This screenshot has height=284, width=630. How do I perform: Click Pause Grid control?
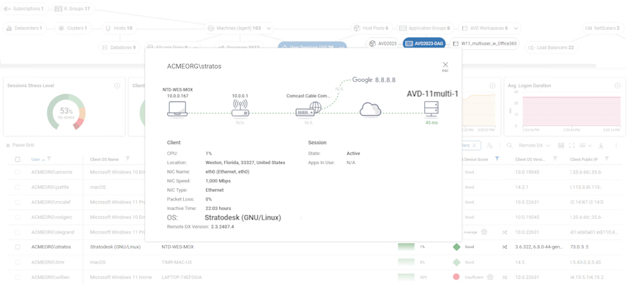(19, 146)
